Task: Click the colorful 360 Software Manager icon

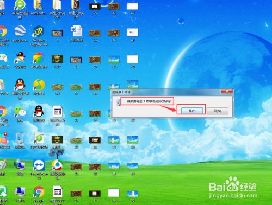Action: coord(39,60)
